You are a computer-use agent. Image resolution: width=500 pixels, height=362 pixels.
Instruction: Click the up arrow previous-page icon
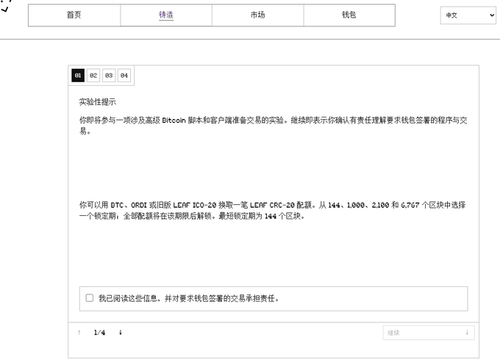click(x=79, y=333)
